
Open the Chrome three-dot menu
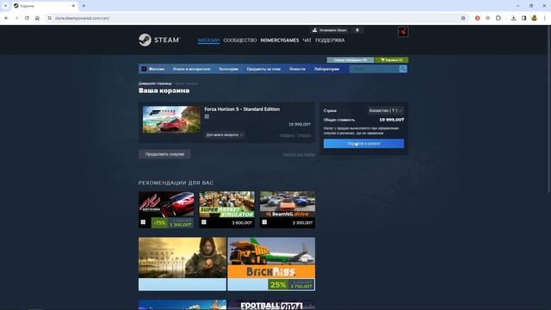[545, 18]
